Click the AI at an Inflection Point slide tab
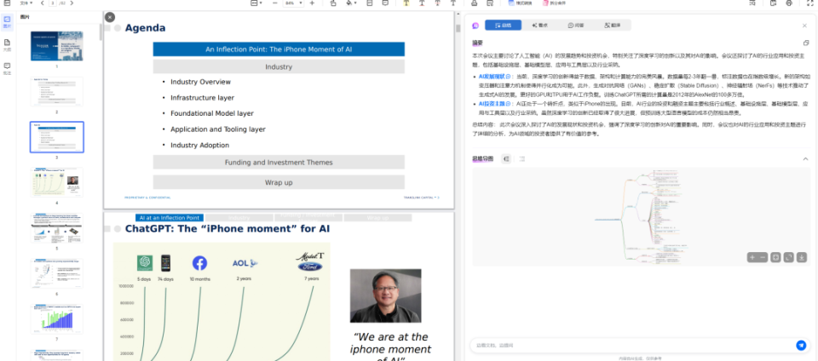818x361 pixels. tap(170, 218)
